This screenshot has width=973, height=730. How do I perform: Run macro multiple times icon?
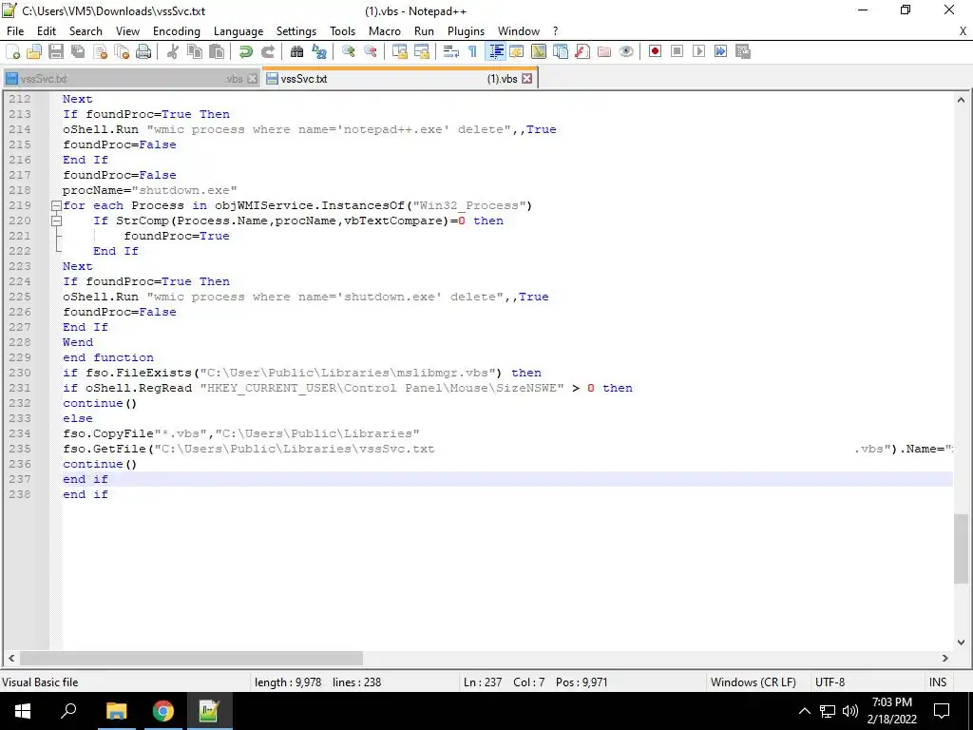(720, 51)
